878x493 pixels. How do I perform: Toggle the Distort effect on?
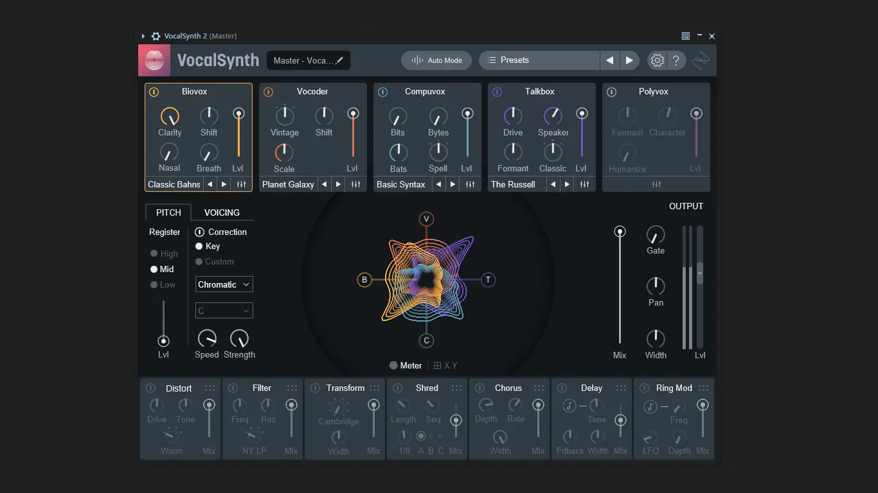coord(150,388)
